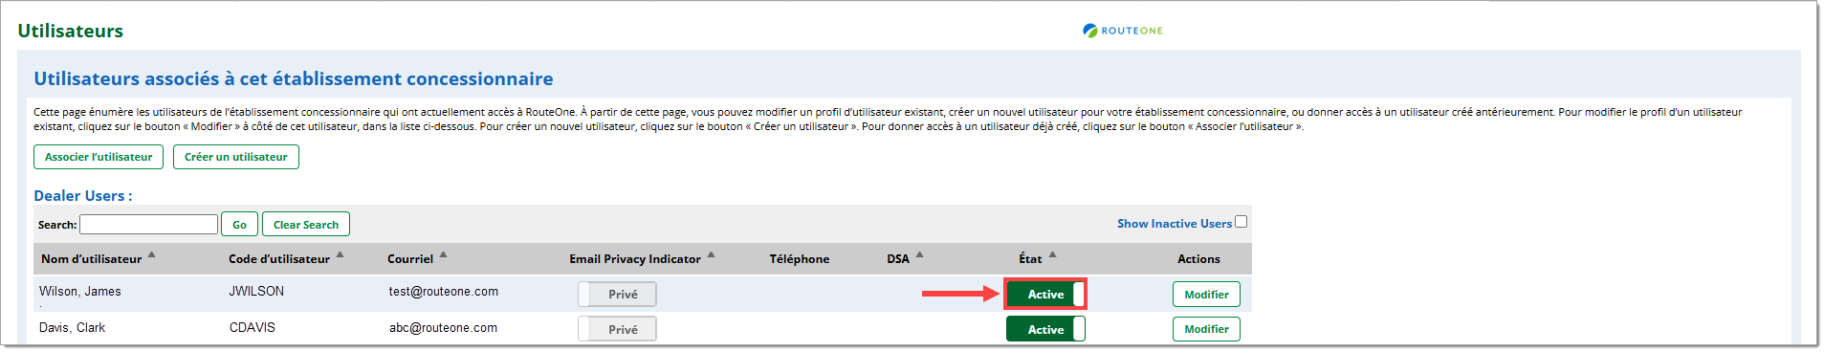
Task: Toggle Active state for James Wilson
Action: pyautogui.click(x=1045, y=294)
